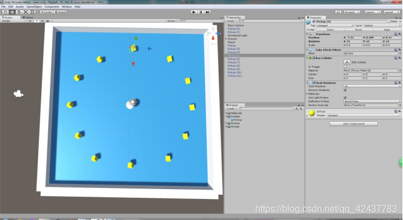Click the Add Component button

pyautogui.click(x=354, y=124)
